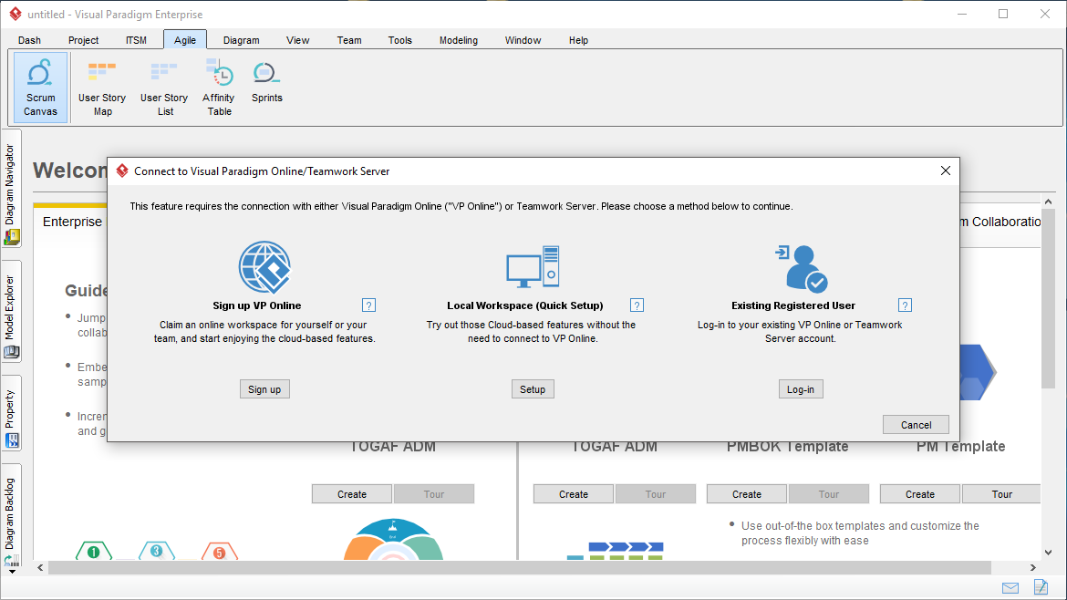The image size is (1067, 600).
Task: Open the Affinity Table tool
Action: coord(219,88)
